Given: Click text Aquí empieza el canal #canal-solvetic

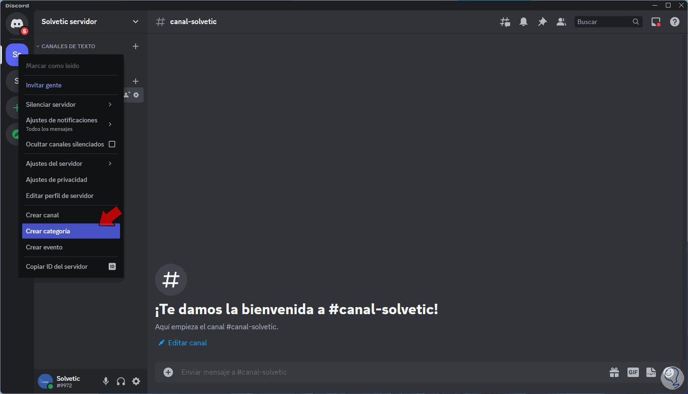Looking at the screenshot, I should [x=216, y=327].
